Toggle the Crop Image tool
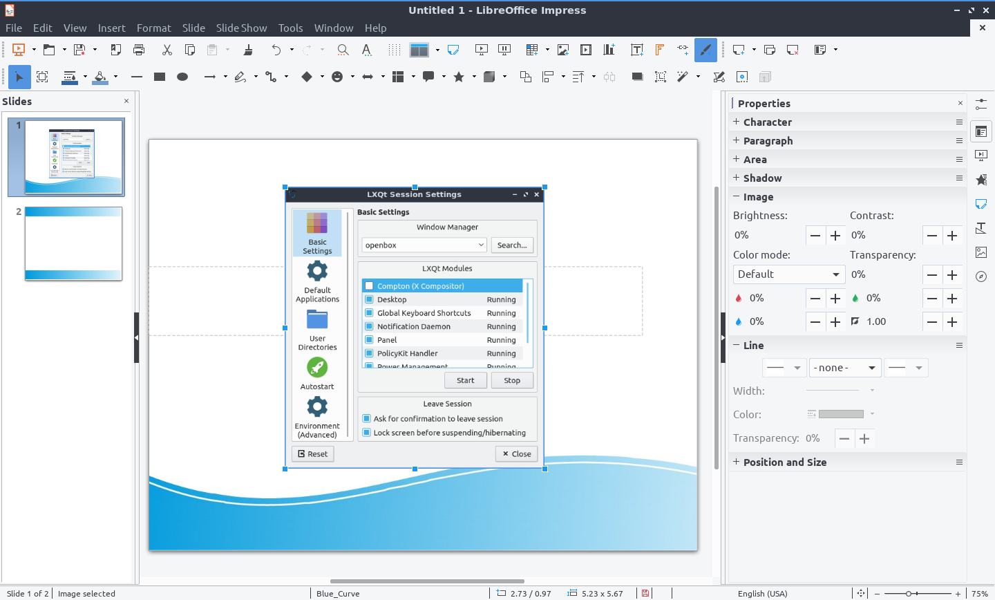Image resolution: width=995 pixels, height=600 pixels. (x=661, y=77)
